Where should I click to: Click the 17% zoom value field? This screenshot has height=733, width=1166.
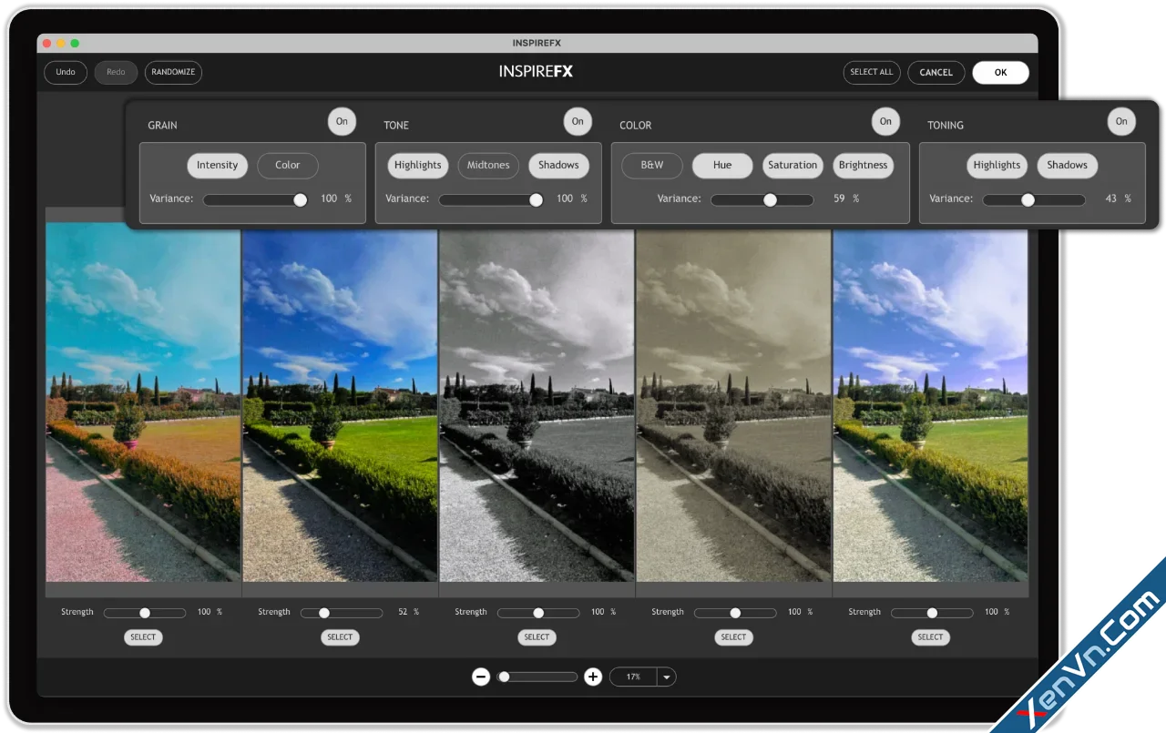tap(633, 677)
